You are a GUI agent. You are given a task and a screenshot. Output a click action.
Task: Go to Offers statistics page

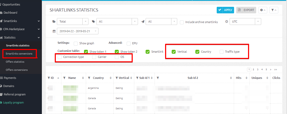[x=15, y=62]
